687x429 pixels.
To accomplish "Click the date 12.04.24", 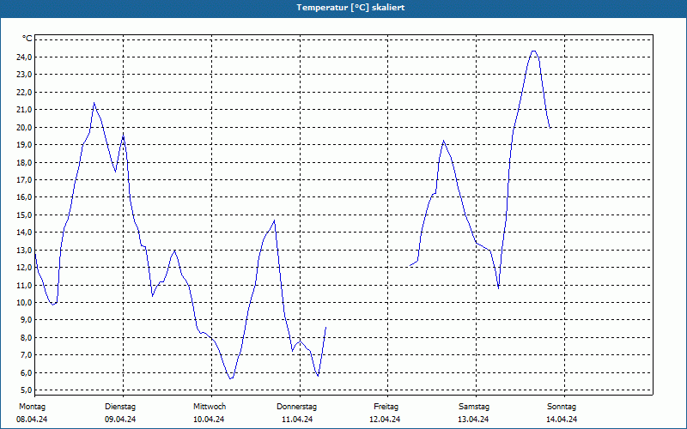I will pyautogui.click(x=385, y=420).
